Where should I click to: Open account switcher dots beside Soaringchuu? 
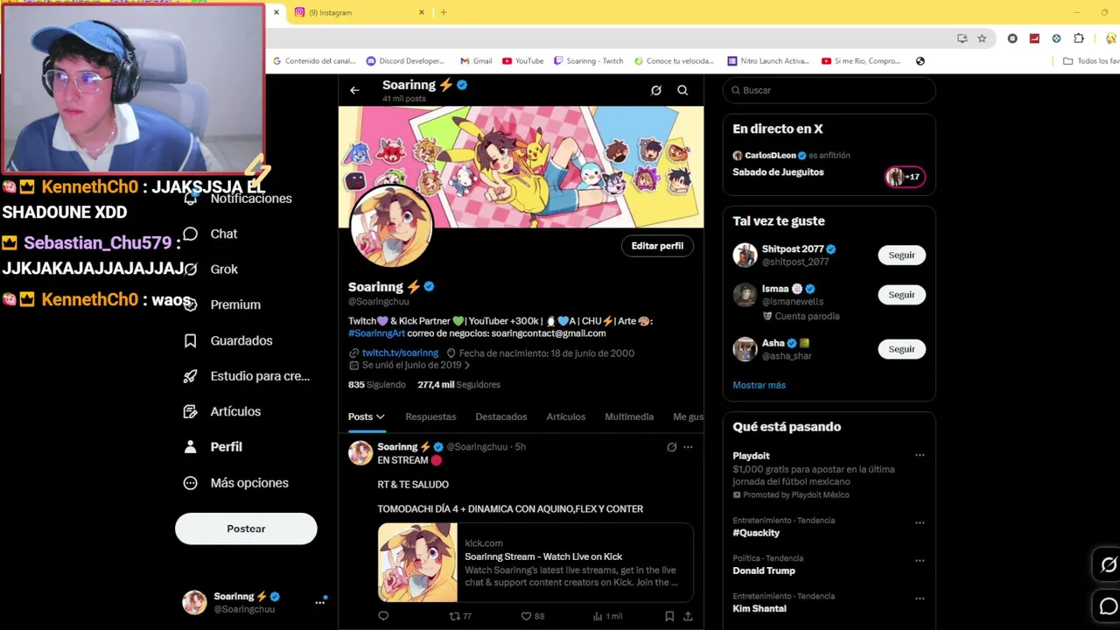tap(320, 602)
